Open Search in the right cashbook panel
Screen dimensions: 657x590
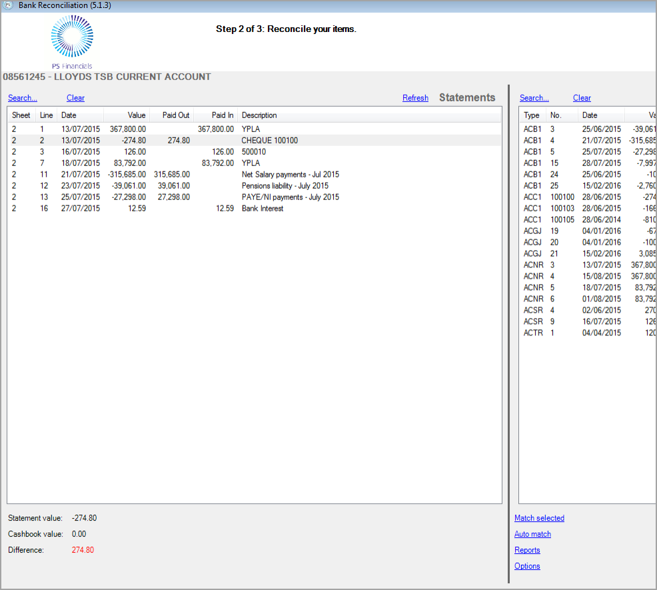(534, 98)
